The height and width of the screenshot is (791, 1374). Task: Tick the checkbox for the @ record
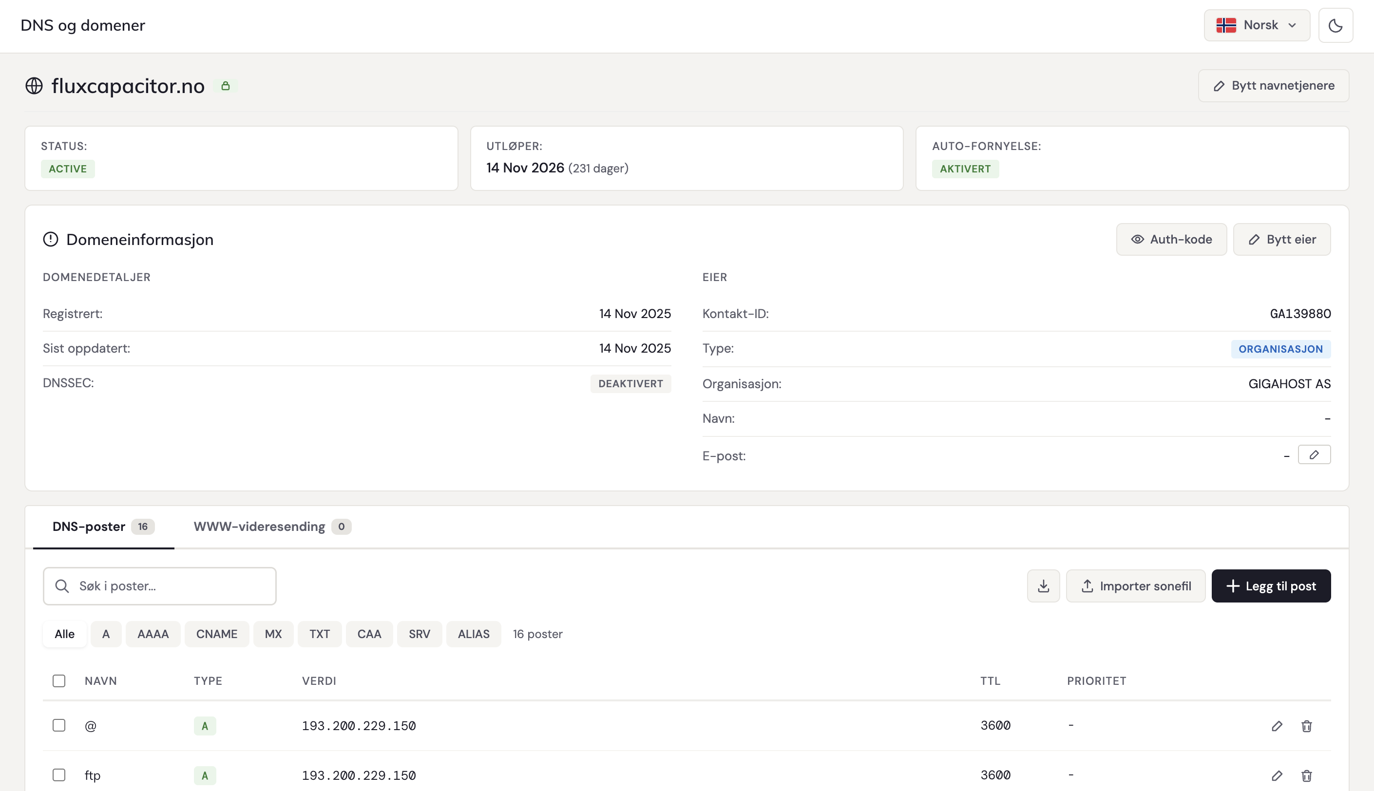click(58, 725)
